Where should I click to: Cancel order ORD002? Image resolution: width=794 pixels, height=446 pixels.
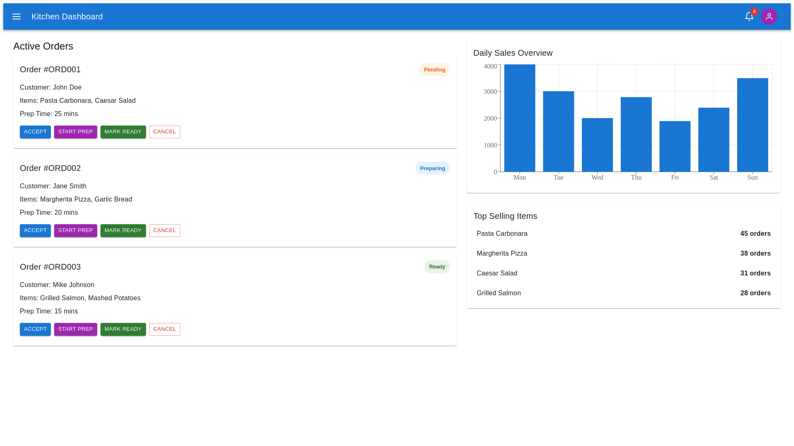[165, 230]
